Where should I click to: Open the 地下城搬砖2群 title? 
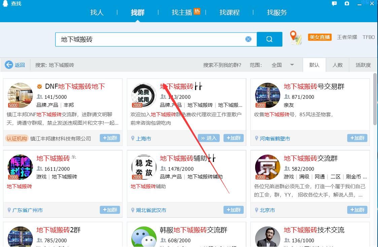click(x=59, y=230)
